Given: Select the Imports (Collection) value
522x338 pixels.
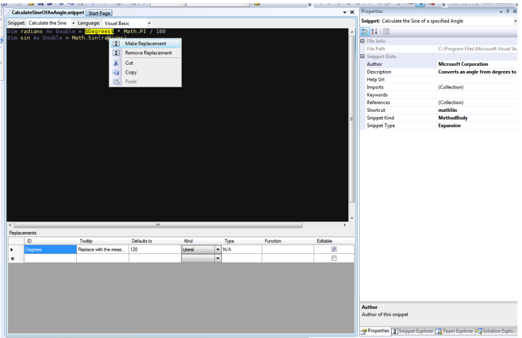Looking at the screenshot, I should pyautogui.click(x=477, y=87).
